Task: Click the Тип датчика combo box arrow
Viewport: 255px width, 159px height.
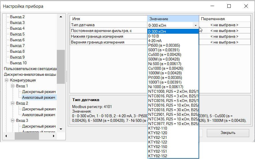Action: [196, 25]
